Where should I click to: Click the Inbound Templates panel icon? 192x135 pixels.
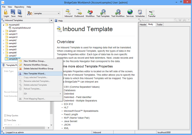click(x=3, y=20)
